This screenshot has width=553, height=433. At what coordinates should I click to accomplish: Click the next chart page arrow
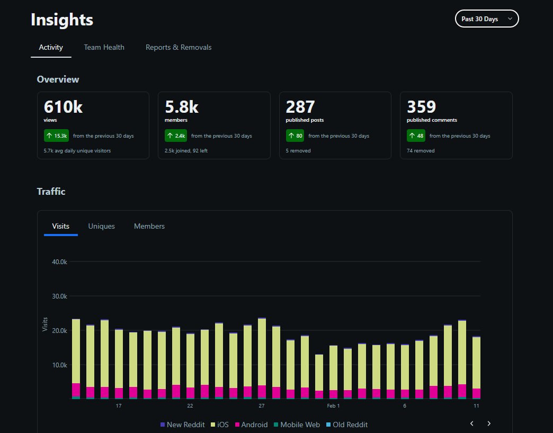click(x=489, y=423)
